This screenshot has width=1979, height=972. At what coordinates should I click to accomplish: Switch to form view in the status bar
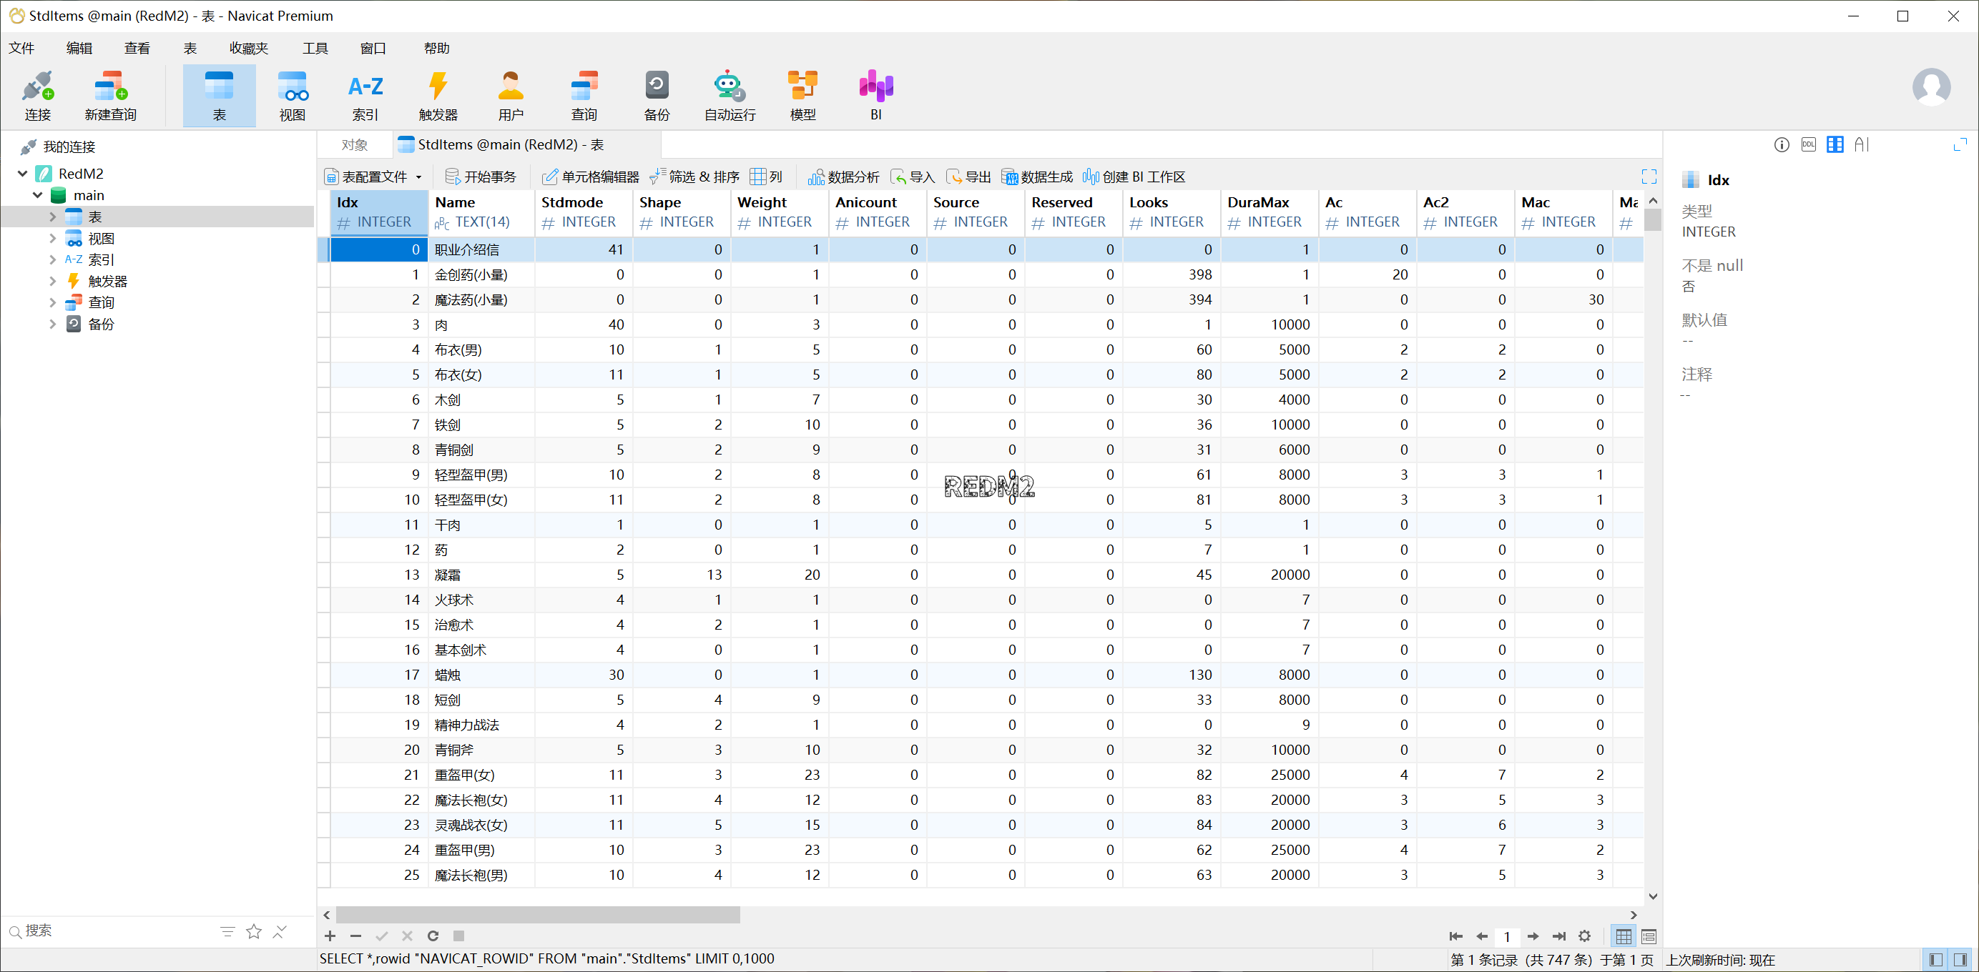coord(1649,936)
